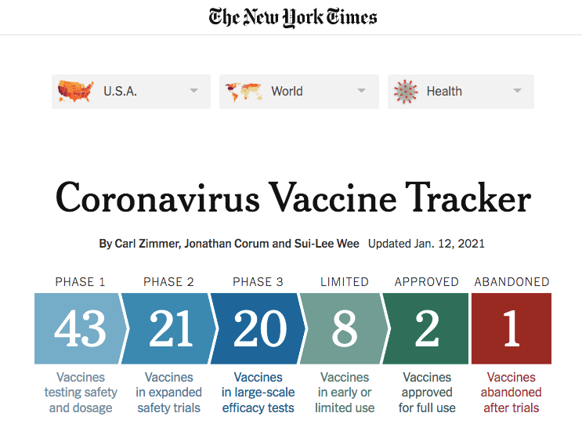This screenshot has height=431, width=582.
Task: Click the World map icon
Action: click(x=244, y=92)
